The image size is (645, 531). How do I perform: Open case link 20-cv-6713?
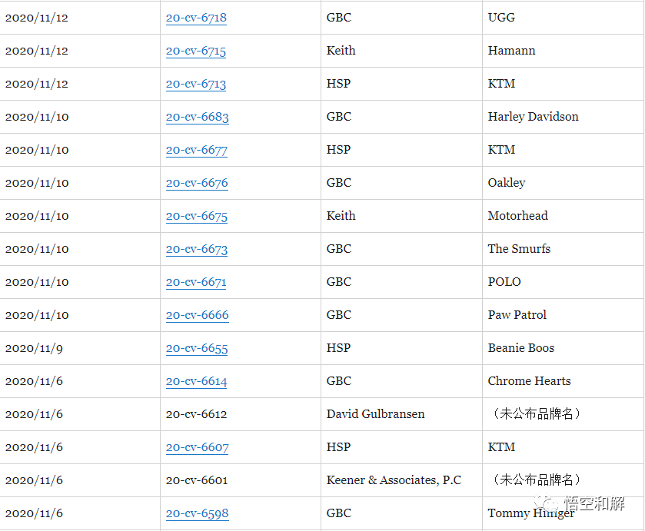click(x=196, y=84)
